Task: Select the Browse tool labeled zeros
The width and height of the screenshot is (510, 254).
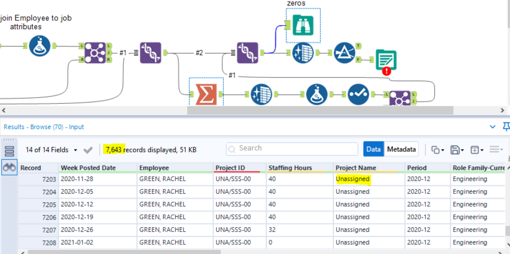Action: (x=303, y=24)
